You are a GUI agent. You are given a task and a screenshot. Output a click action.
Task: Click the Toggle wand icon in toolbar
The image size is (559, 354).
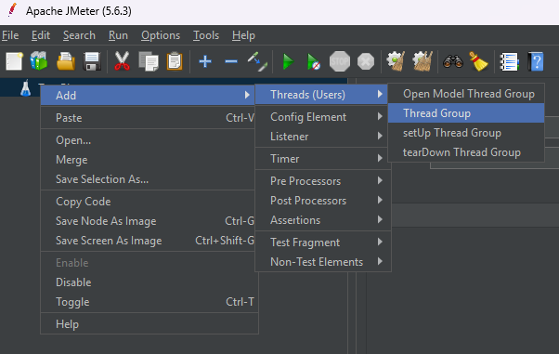pos(257,61)
